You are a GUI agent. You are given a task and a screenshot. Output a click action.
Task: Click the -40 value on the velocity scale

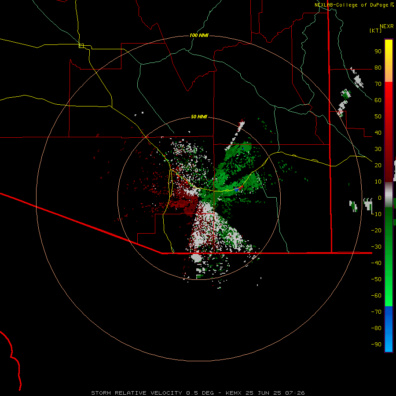point(376,263)
